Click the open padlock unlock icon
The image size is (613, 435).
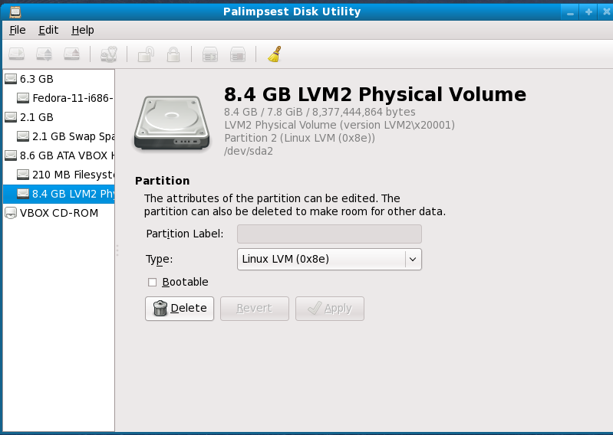pyautogui.click(x=146, y=54)
